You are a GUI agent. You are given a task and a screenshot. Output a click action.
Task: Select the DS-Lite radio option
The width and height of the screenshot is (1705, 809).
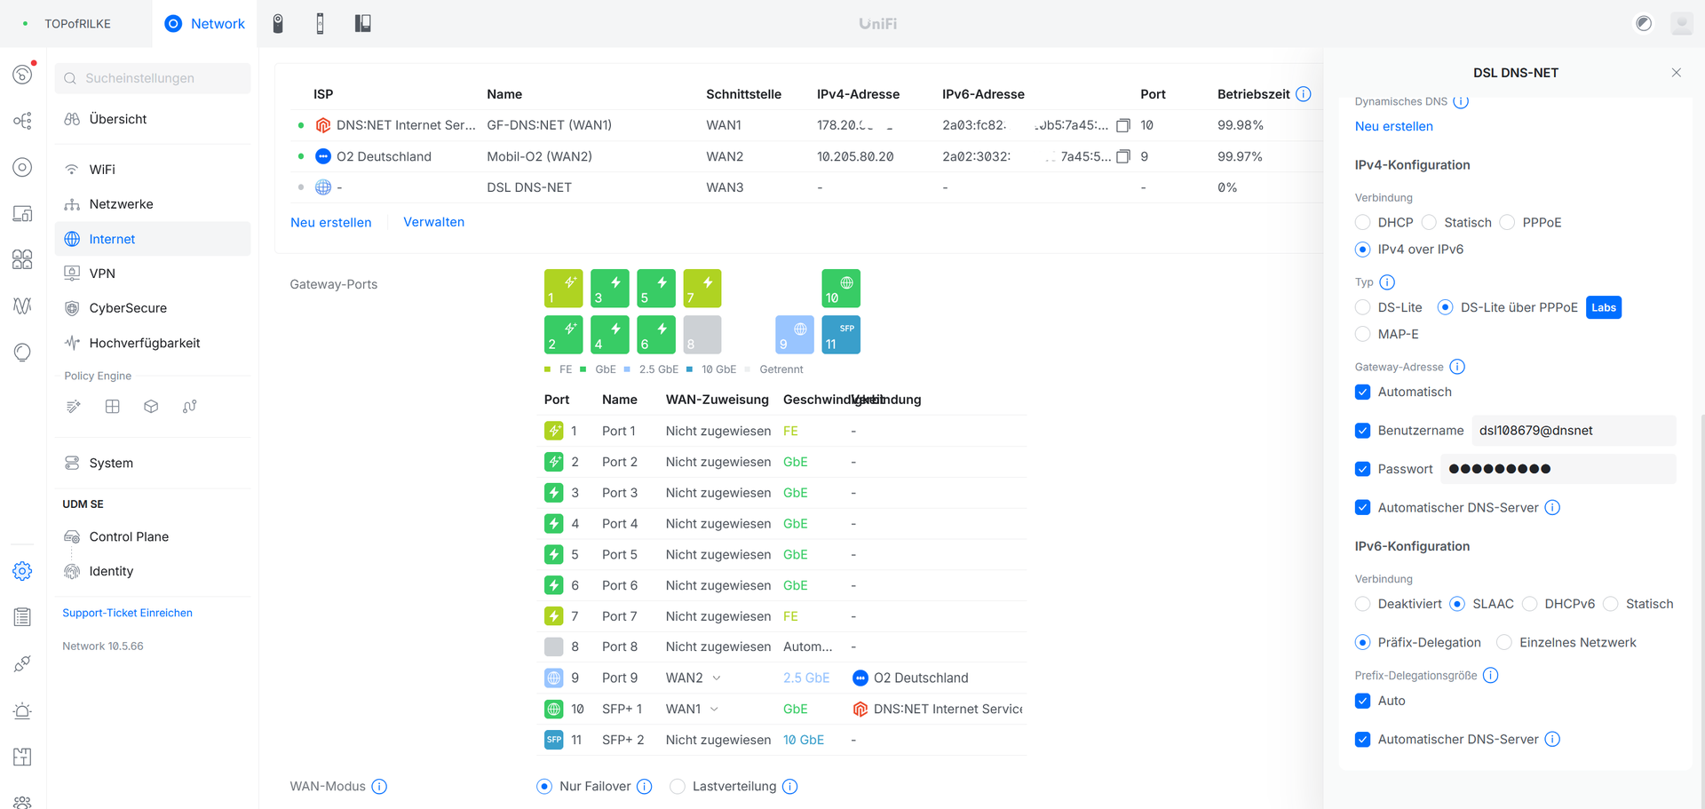click(1363, 307)
